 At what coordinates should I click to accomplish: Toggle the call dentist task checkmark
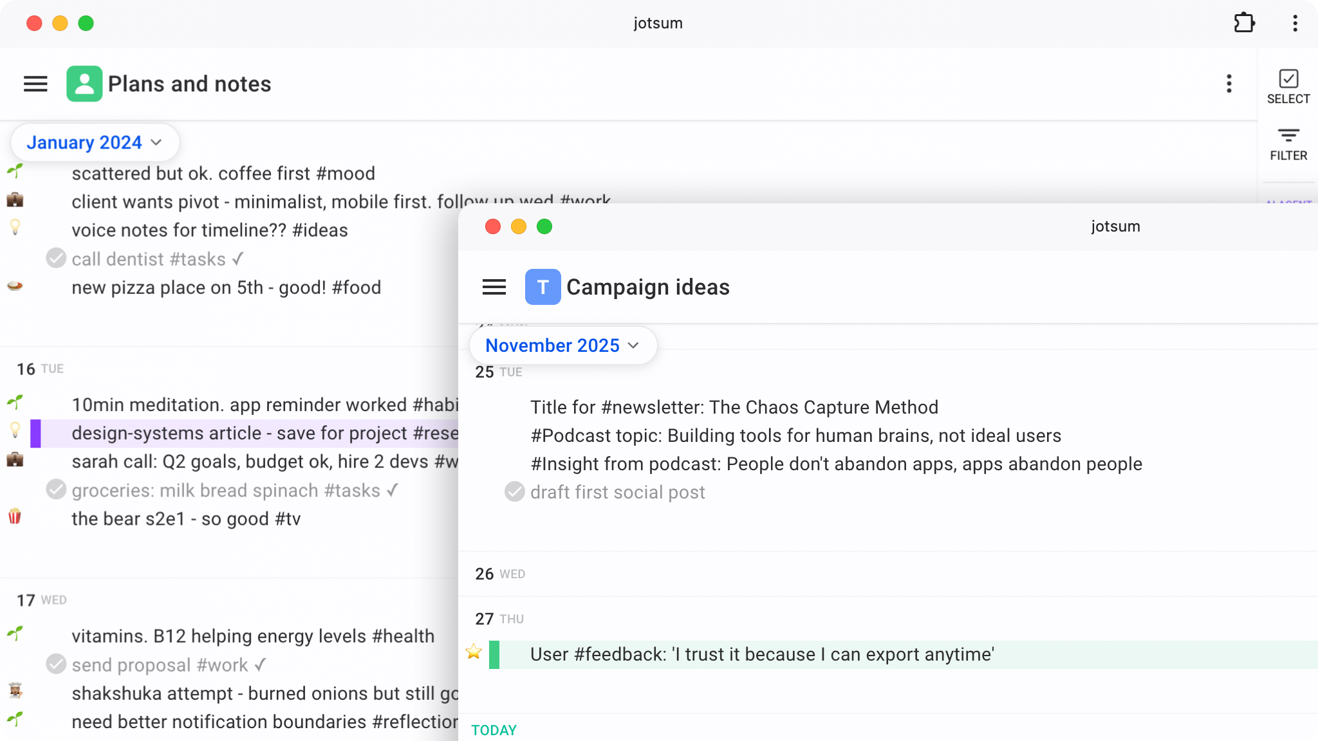56,259
